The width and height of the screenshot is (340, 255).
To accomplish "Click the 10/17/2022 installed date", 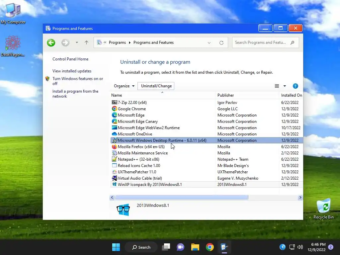I will (291, 127).
